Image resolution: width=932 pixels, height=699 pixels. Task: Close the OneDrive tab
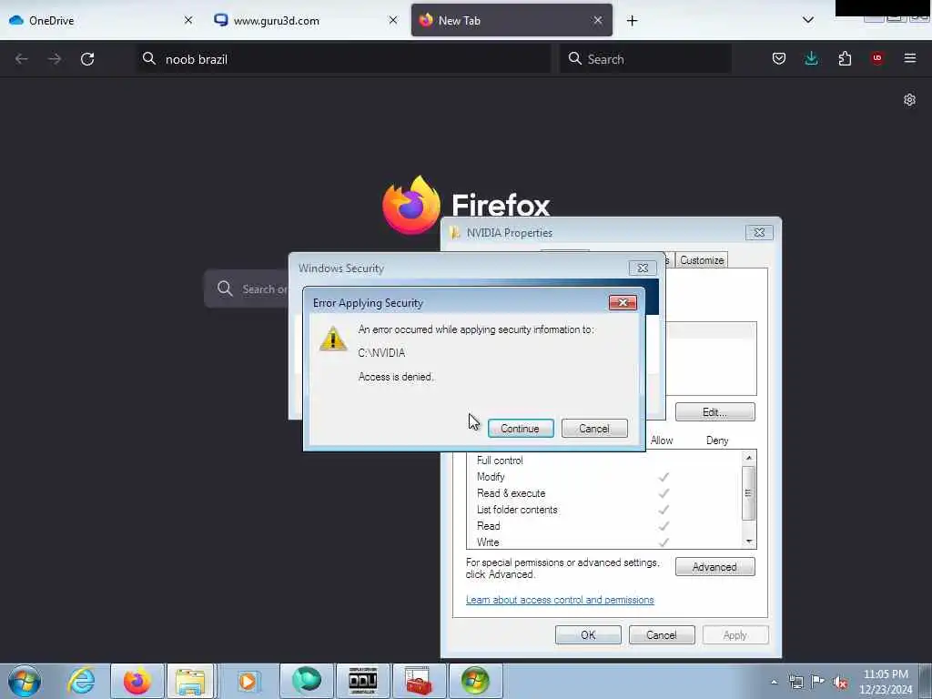(x=187, y=20)
